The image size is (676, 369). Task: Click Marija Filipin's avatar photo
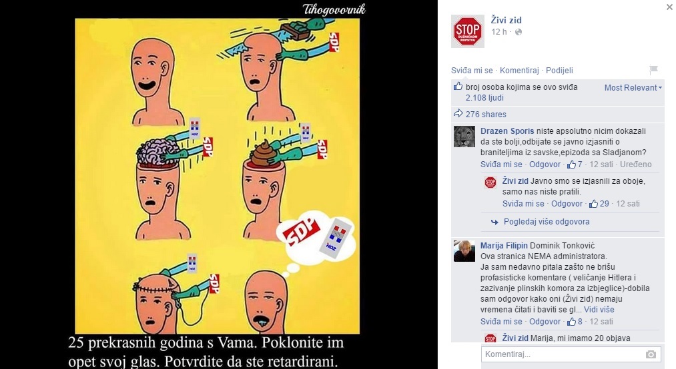pyautogui.click(x=464, y=251)
